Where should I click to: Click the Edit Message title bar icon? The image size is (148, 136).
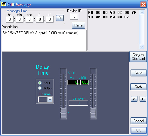click(3, 5)
